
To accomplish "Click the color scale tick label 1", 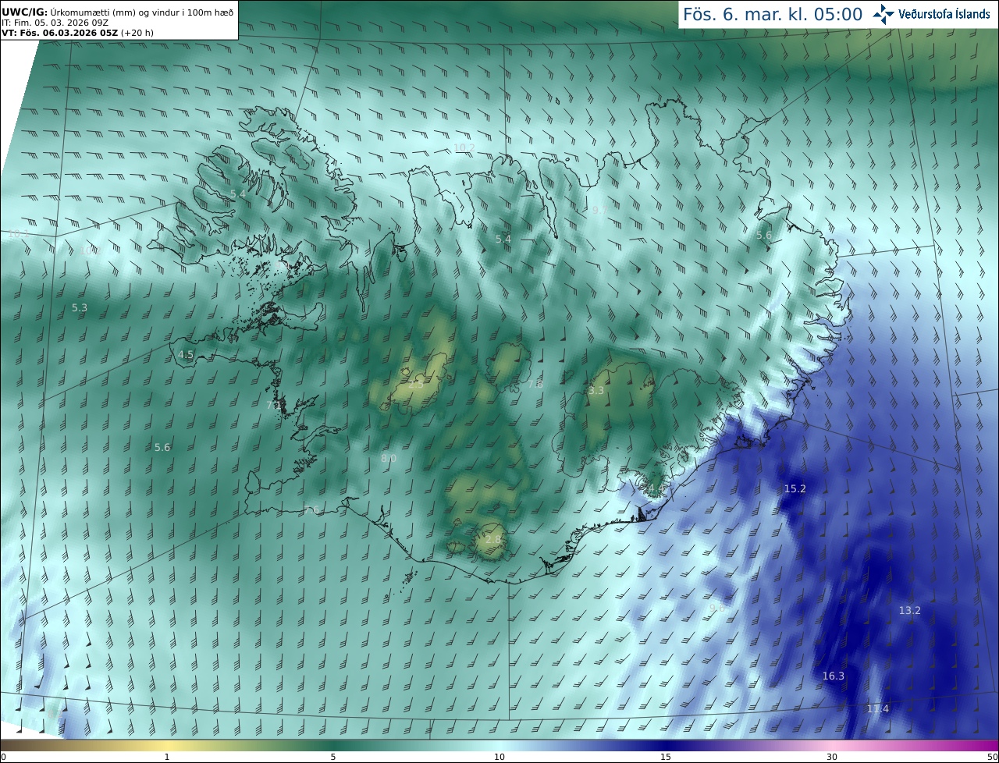I will point(167,757).
